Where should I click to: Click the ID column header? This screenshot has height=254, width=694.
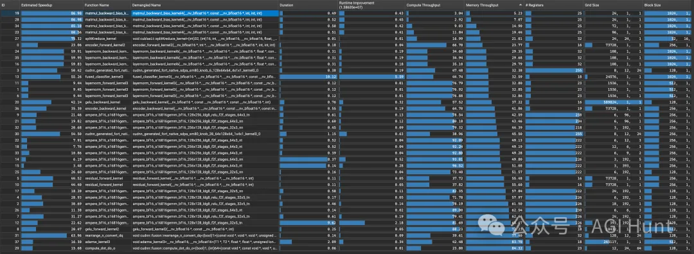[4, 5]
